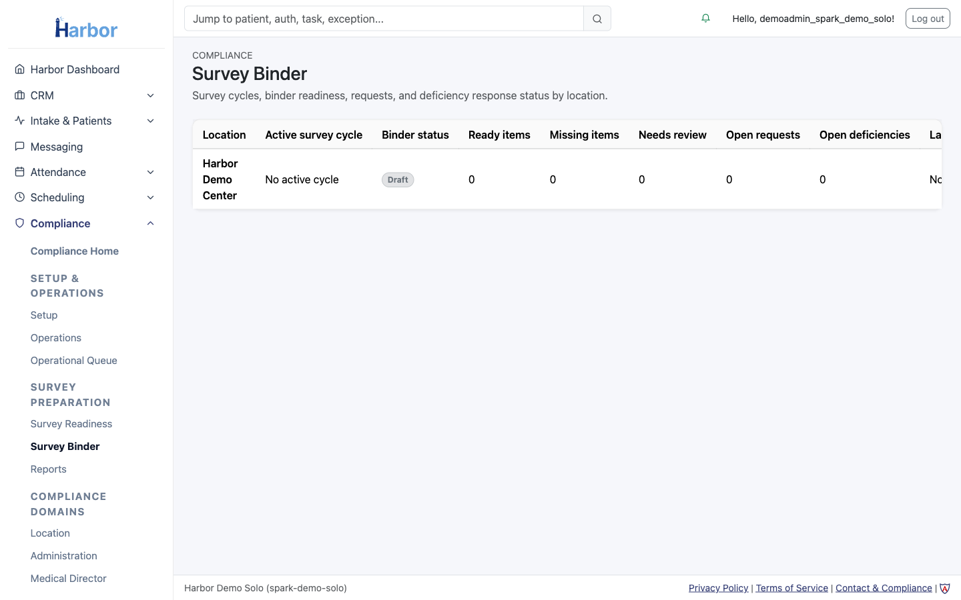Viewport: 961px width, 600px height.
Task: Expand the CRM menu chevron
Action: (151, 95)
